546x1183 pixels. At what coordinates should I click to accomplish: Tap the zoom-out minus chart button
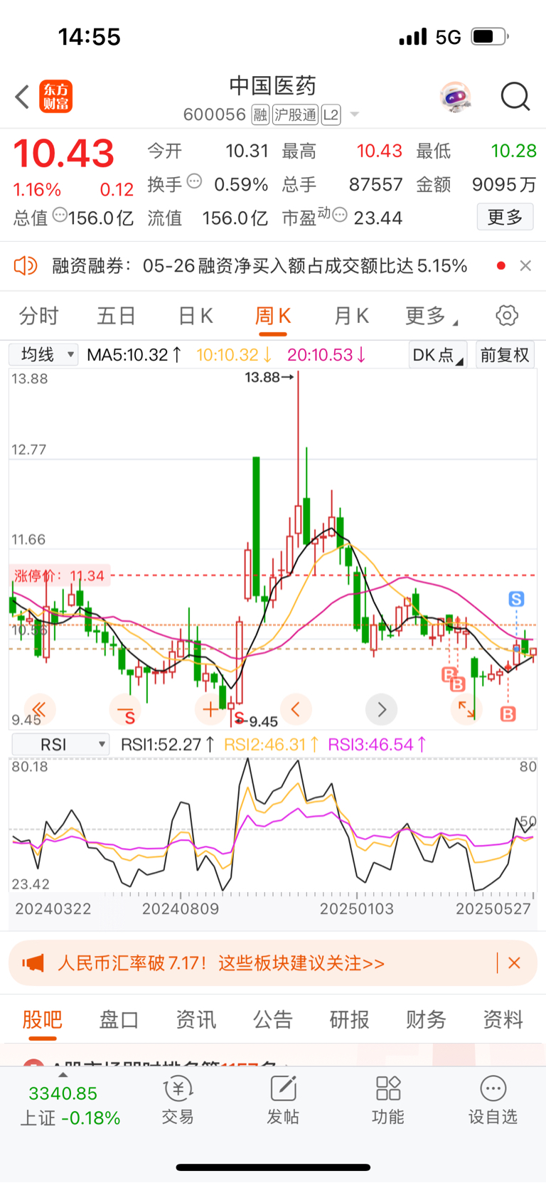point(125,709)
